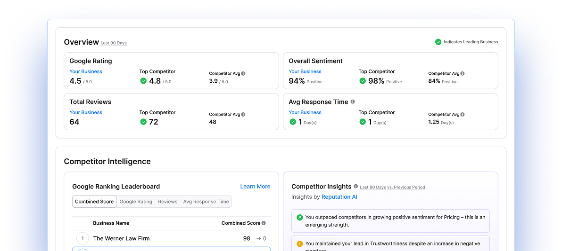Open the Learn More link
This screenshot has height=251, width=562.
click(255, 187)
